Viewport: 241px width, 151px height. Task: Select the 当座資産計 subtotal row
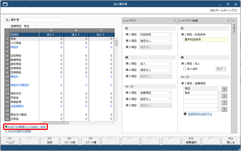coord(25,106)
